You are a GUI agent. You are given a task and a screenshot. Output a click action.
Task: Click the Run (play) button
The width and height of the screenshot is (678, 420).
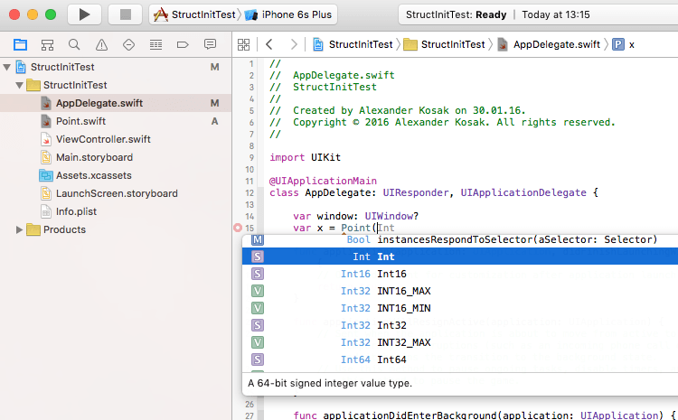(x=84, y=14)
